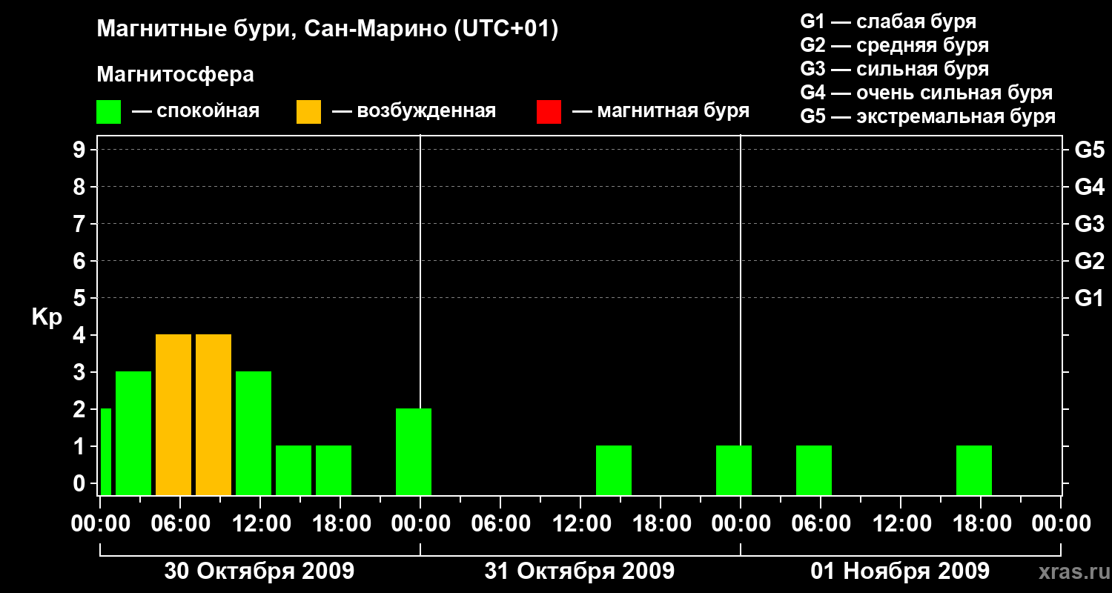Click the green Kp 3 bar at 12:00 on 30 October
1112x593 pixels.
[x=254, y=433]
